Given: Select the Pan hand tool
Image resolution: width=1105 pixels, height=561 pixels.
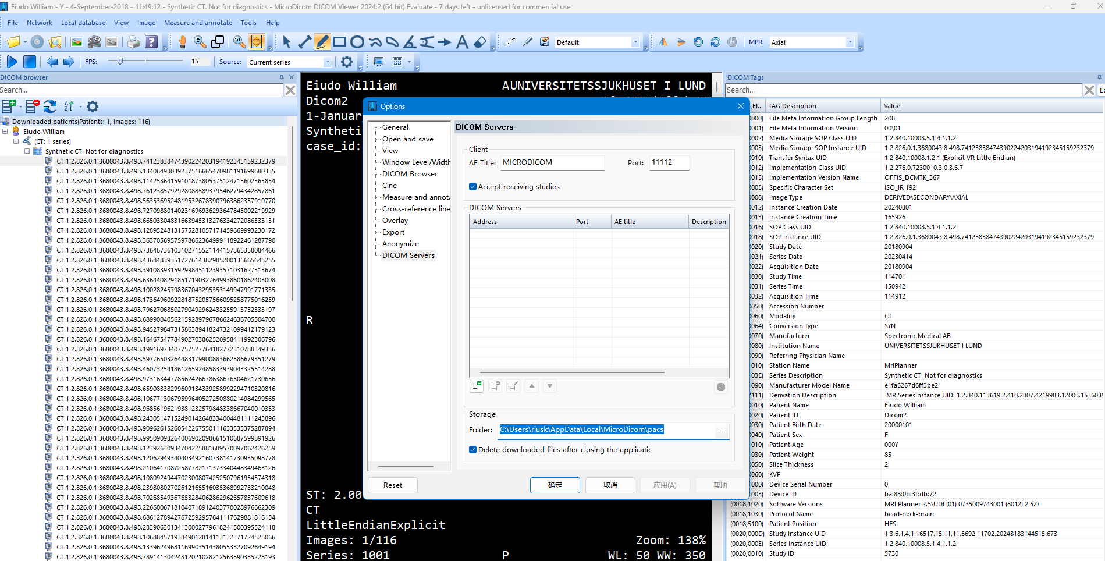Looking at the screenshot, I should 182,42.
